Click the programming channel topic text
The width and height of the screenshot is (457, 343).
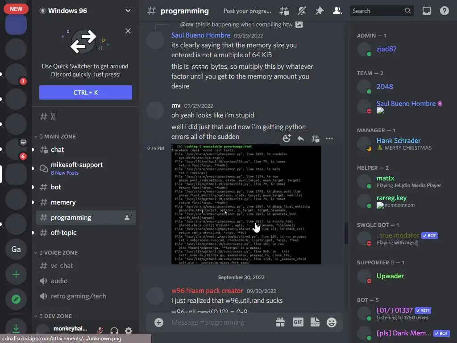click(x=247, y=11)
